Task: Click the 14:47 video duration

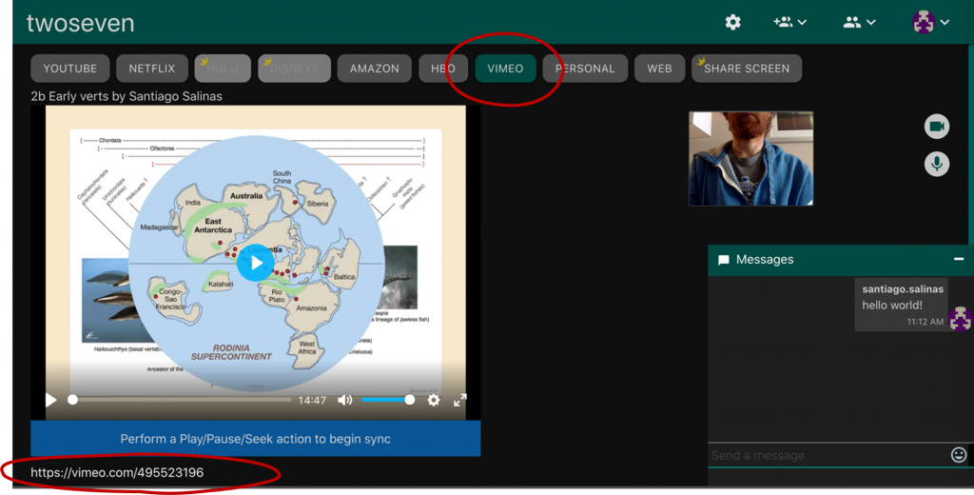Action: click(312, 401)
